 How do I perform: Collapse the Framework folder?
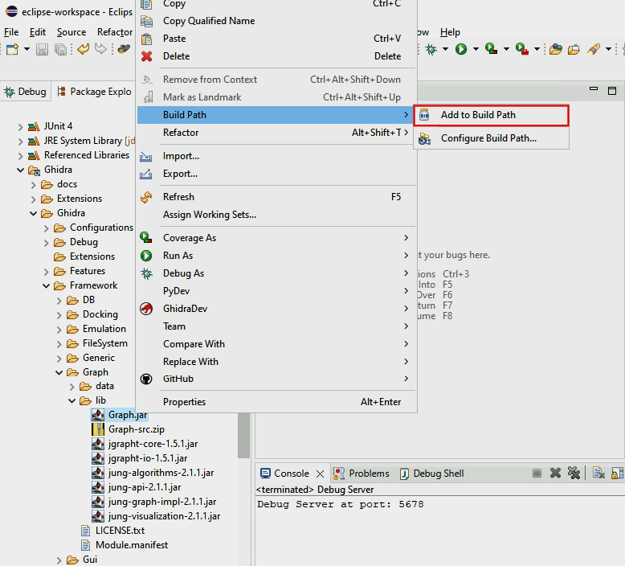tap(47, 285)
